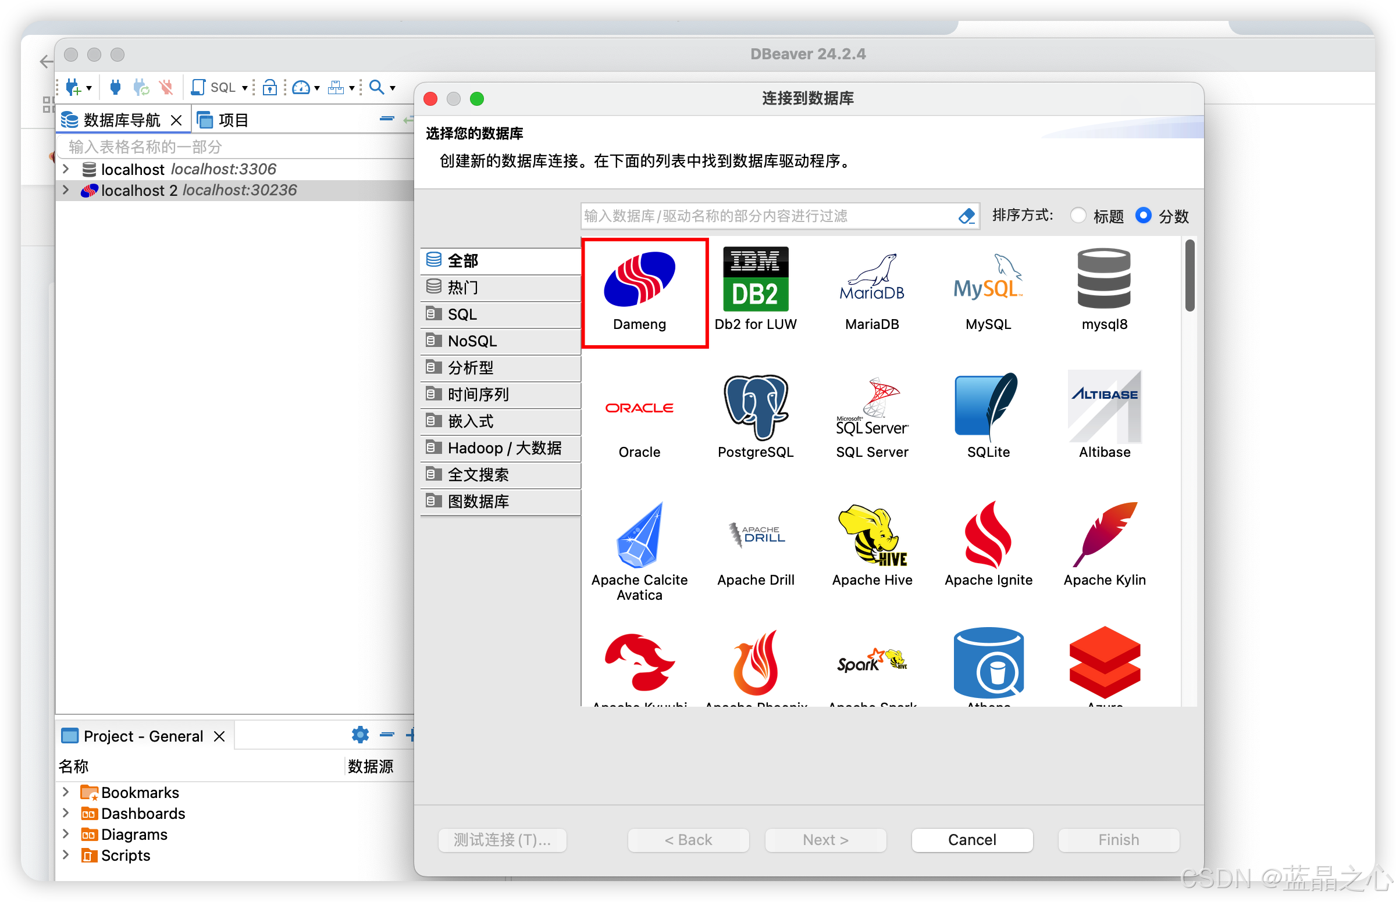Click the transaction lock toolbar icon
The height and width of the screenshot is (902, 1396).
tap(269, 87)
